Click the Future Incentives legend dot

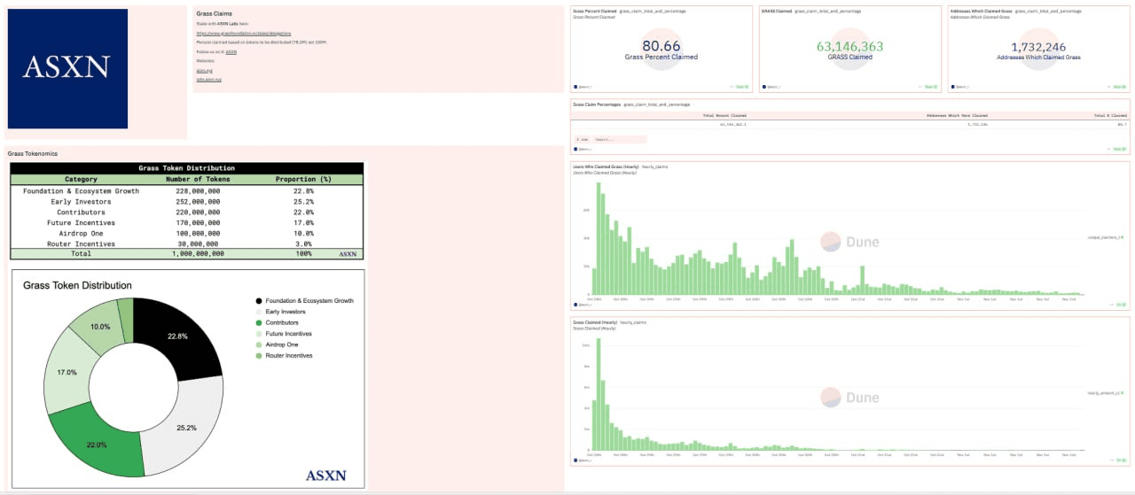pos(258,334)
